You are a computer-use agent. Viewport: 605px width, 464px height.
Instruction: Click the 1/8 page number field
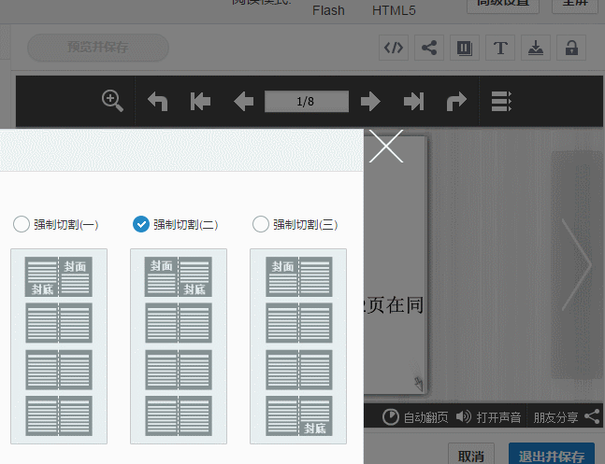(306, 101)
